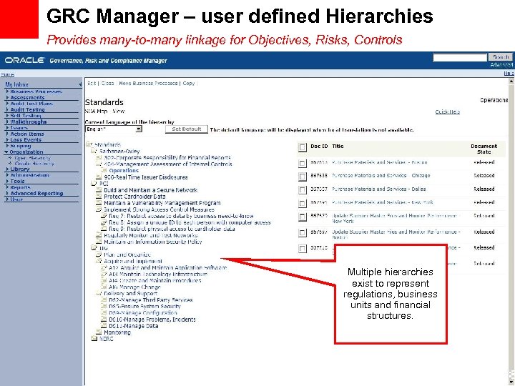Select the Delivery and Support tree node
The height and width of the screenshot is (386, 515).
point(130,294)
